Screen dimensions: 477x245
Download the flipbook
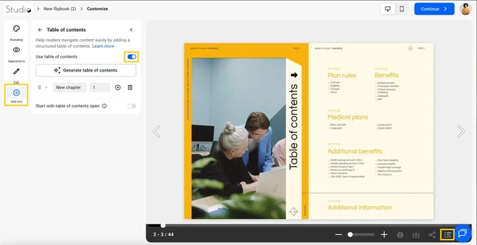(x=416, y=234)
